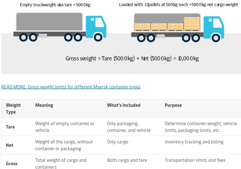Click the empty gray trailer box
The width and height of the screenshot is (241, 169).
point(49,22)
